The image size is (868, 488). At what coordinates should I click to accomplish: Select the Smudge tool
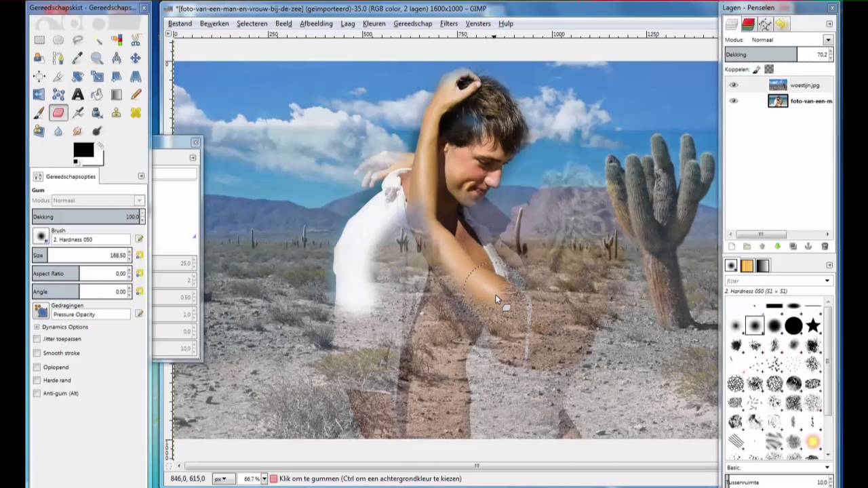78,131
